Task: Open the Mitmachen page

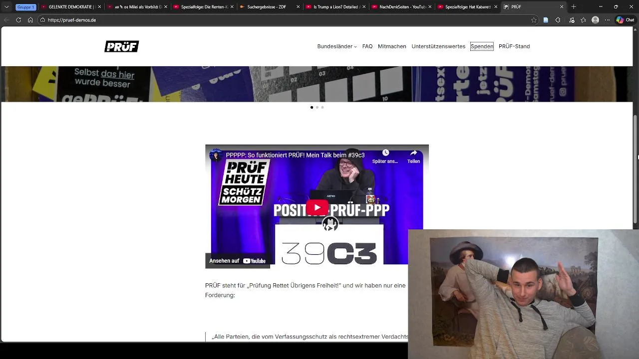Action: [392, 46]
